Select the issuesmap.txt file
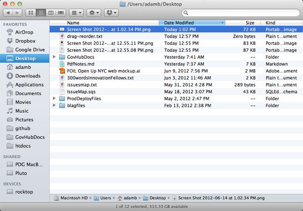303x211 pixels. click(x=176, y=85)
